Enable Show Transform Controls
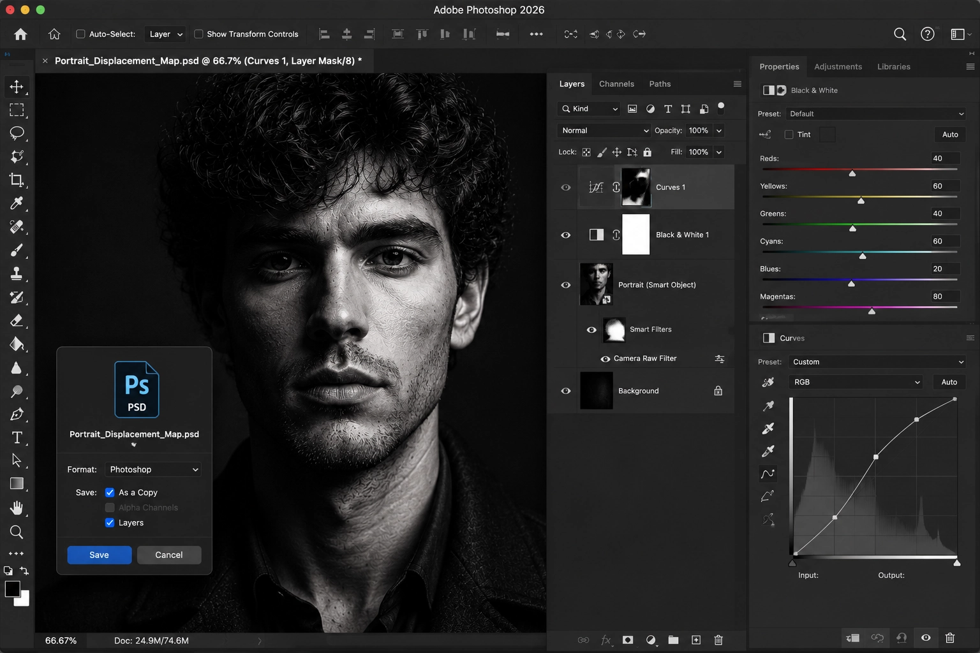Viewport: 980px width, 653px height. pyautogui.click(x=198, y=34)
